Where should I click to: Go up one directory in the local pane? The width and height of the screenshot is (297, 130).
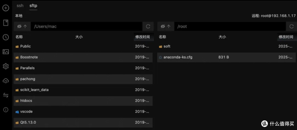click(x=25, y=26)
